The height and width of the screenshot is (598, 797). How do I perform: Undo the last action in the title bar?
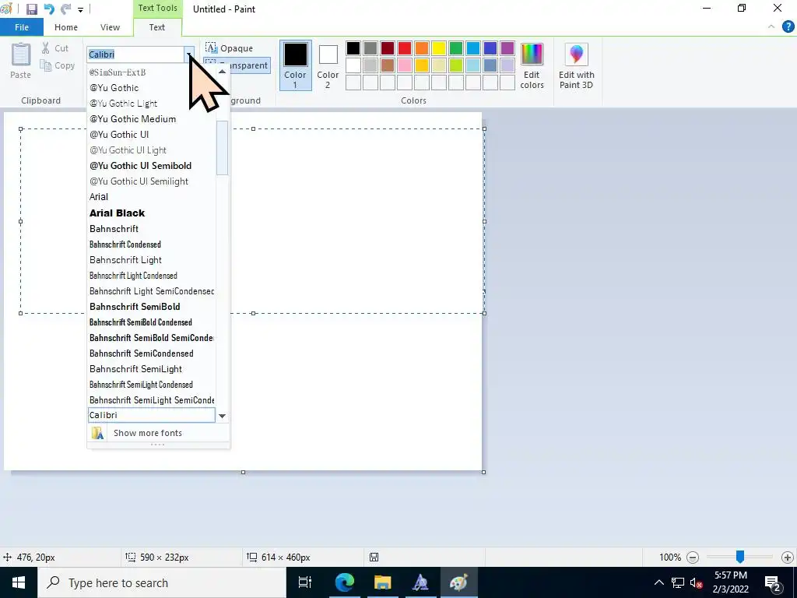pos(49,9)
